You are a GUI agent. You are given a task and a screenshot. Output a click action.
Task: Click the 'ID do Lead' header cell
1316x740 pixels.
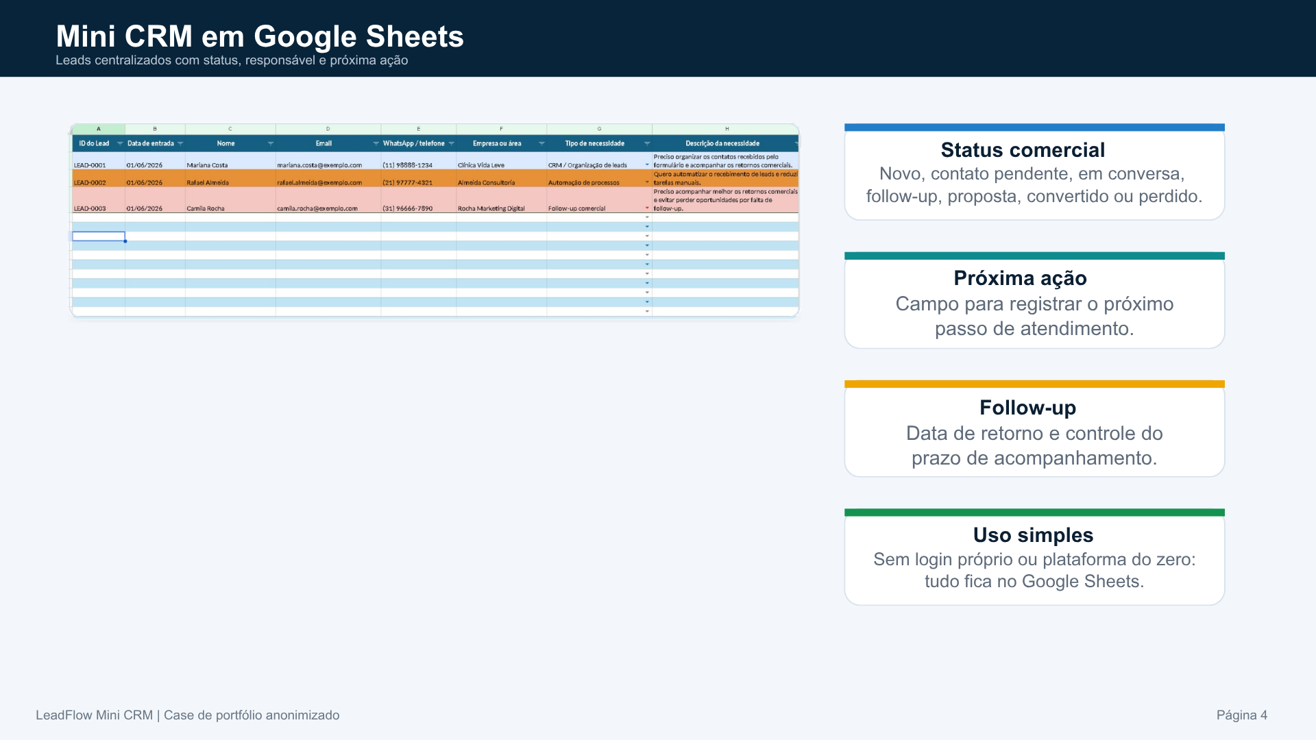[99, 143]
